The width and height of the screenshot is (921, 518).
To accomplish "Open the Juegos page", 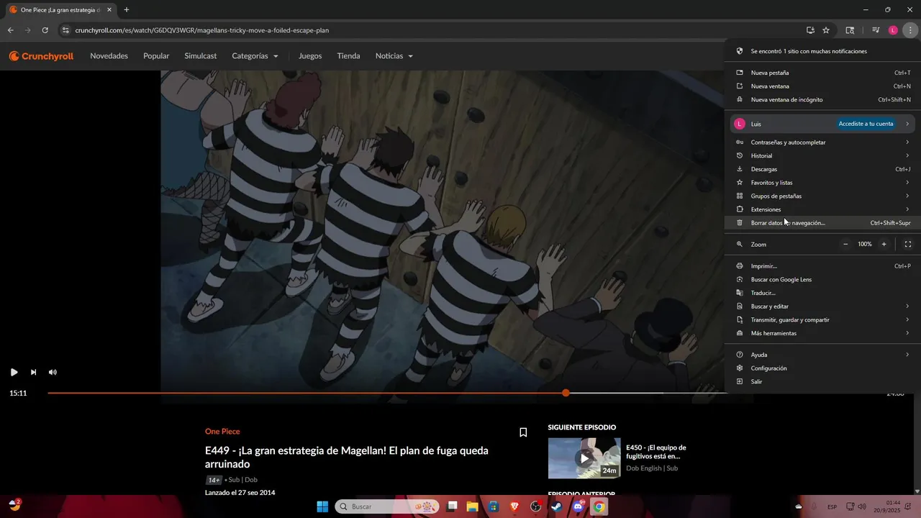I will 310,56.
